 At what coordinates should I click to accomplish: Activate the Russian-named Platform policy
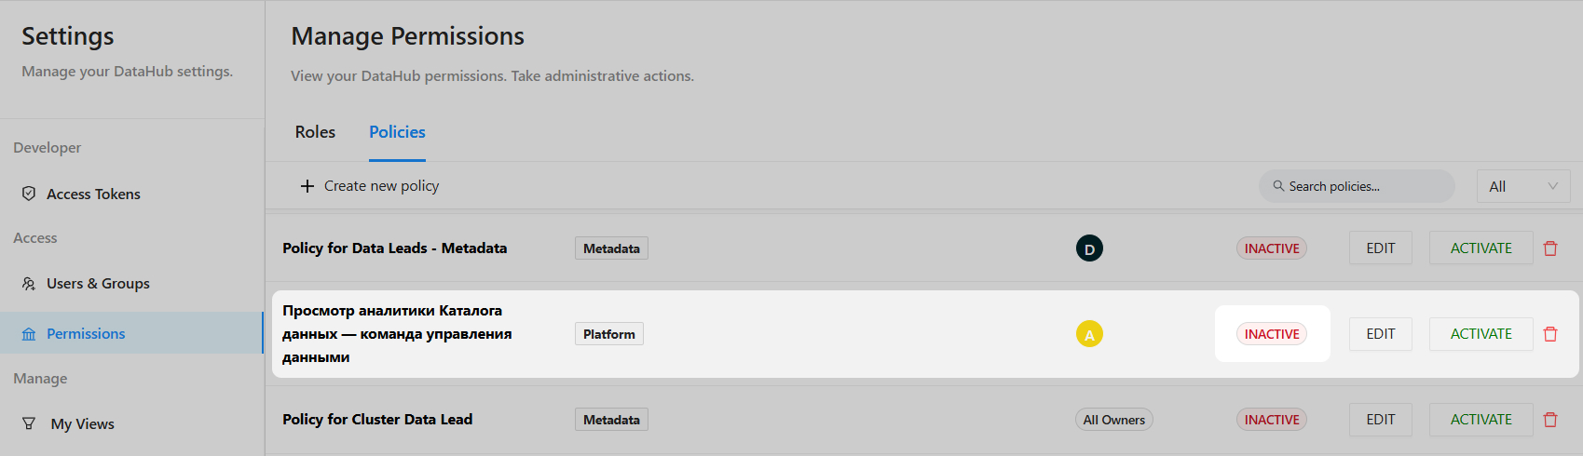click(1481, 334)
